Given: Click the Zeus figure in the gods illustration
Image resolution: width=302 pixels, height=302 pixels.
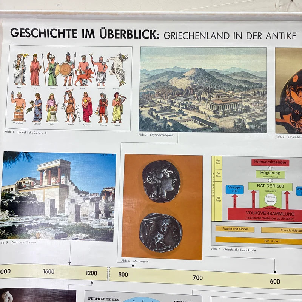Looking at the screenshot, I should click(x=20, y=69).
